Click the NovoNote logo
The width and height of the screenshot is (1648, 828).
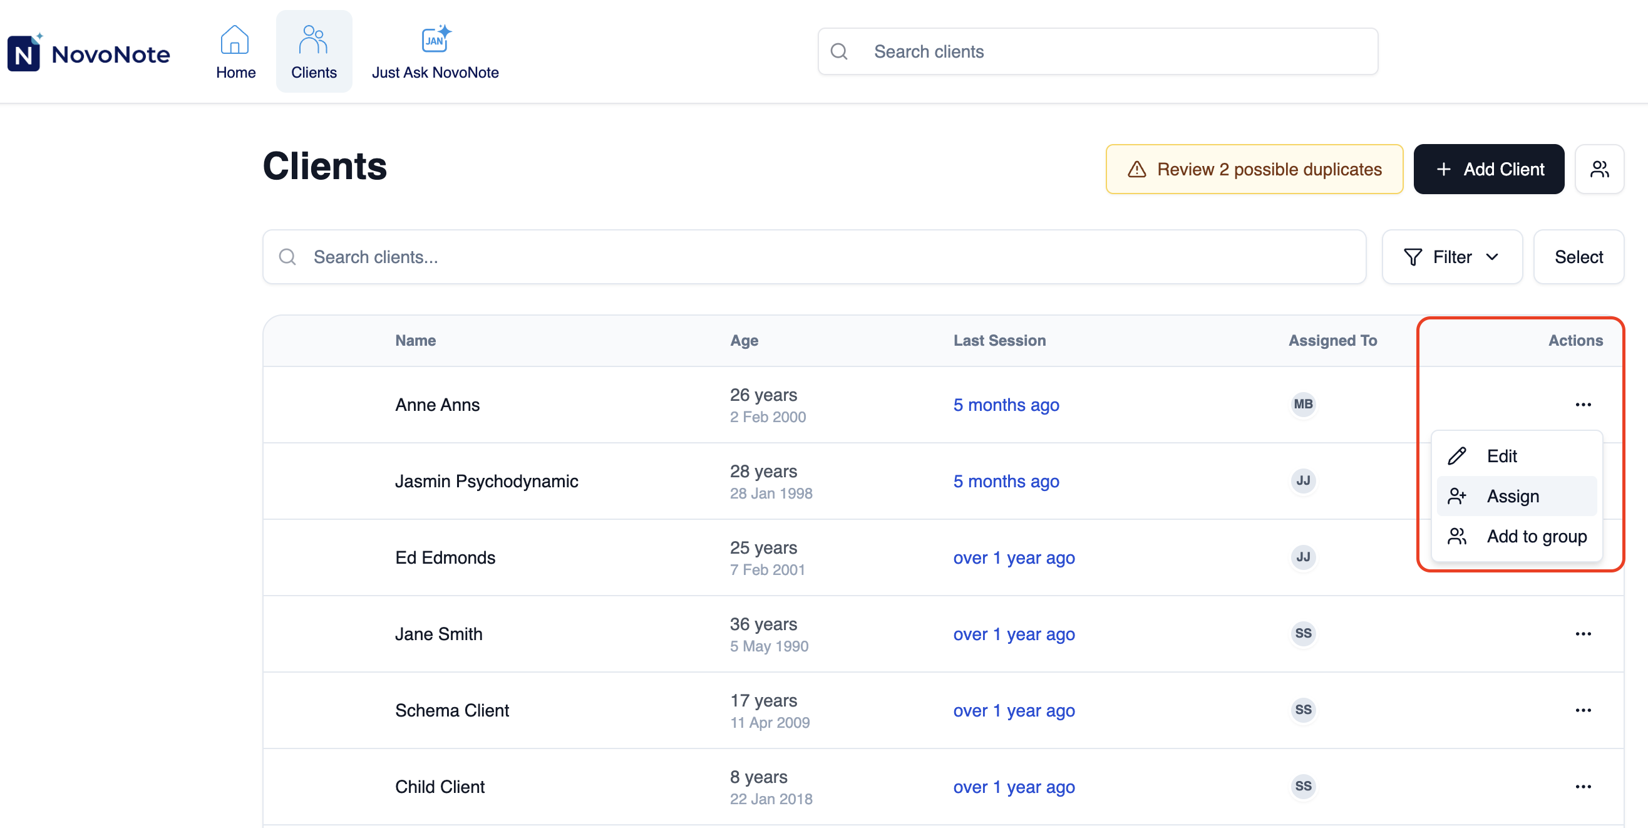coord(89,53)
